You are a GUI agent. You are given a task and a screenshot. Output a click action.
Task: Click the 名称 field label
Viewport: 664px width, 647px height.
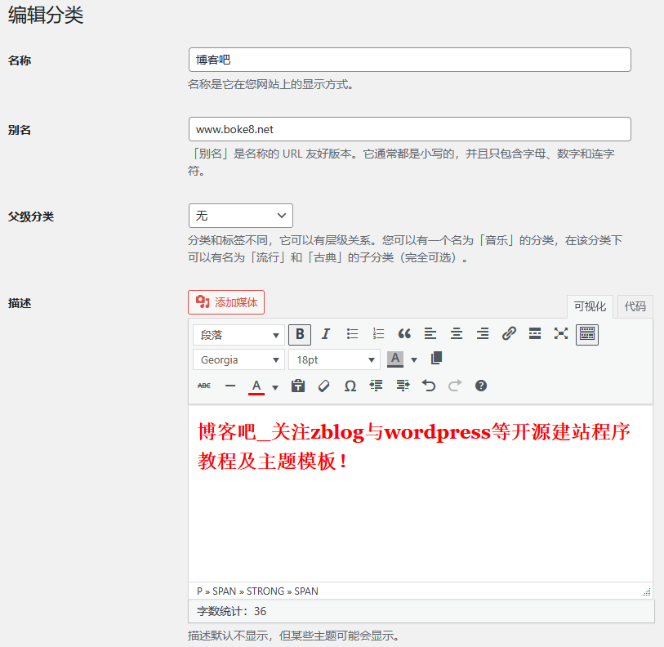tap(20, 60)
